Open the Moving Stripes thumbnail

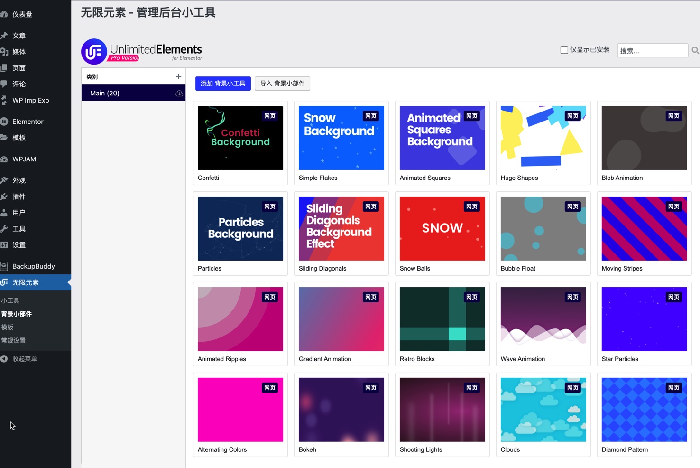click(645, 228)
